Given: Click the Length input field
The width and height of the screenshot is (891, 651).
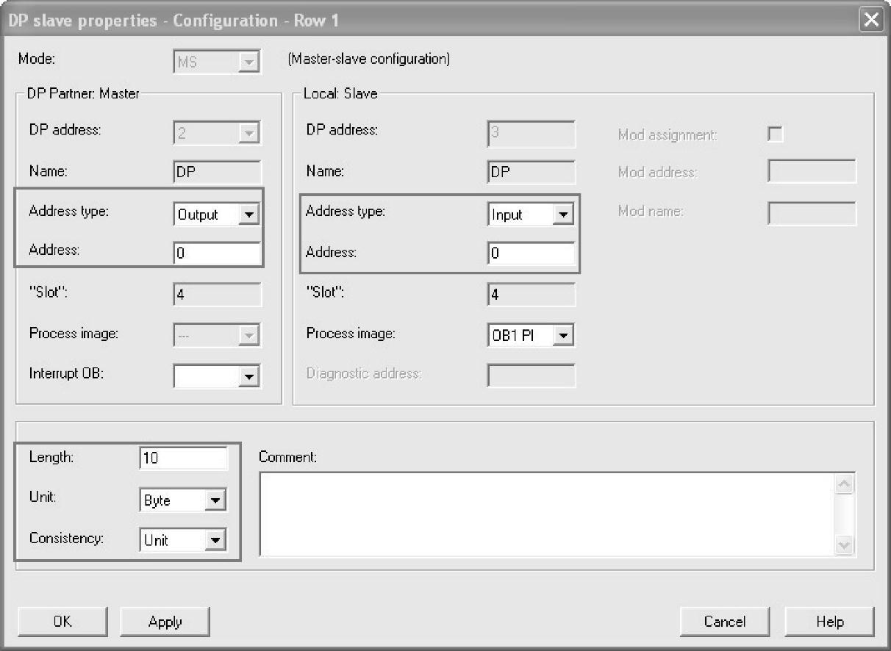Looking at the screenshot, I should (x=183, y=458).
